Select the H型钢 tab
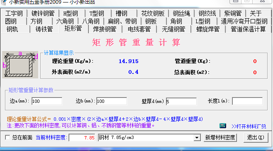273x151 pixels. point(72,13)
